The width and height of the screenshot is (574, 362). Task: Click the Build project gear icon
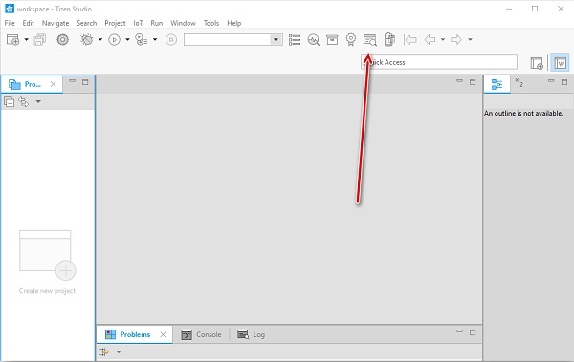pos(62,39)
